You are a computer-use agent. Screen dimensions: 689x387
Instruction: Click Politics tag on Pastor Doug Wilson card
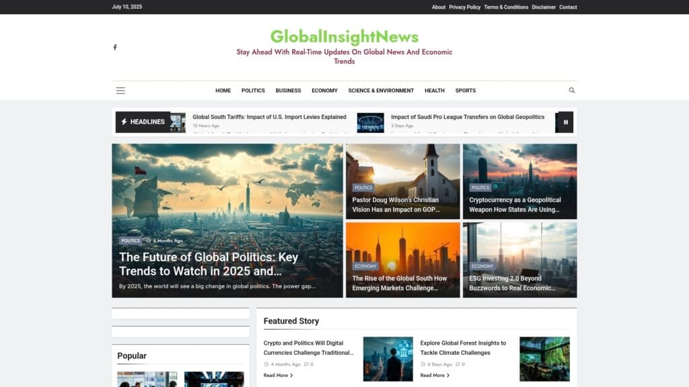(363, 187)
